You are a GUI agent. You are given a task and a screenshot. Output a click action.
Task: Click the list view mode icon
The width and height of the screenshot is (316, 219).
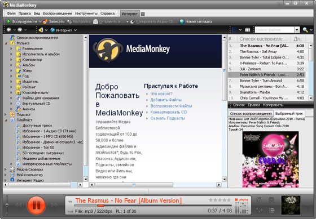234,30
